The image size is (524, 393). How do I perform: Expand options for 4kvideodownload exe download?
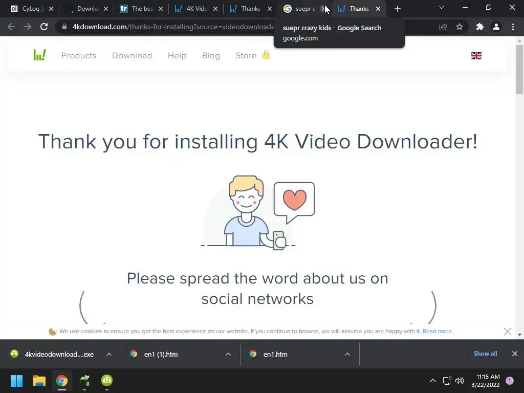(x=109, y=354)
